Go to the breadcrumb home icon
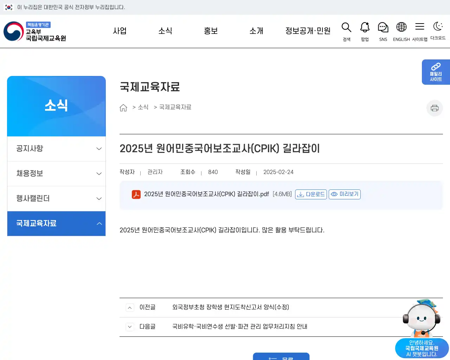The height and width of the screenshot is (360, 450). 123,108
